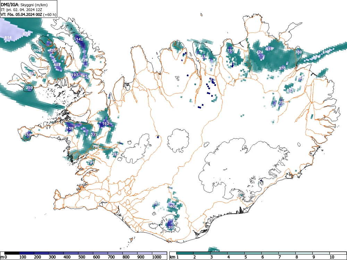Click the '408' visibility value in the south
The width and height of the screenshot is (347, 260).
click(x=173, y=206)
